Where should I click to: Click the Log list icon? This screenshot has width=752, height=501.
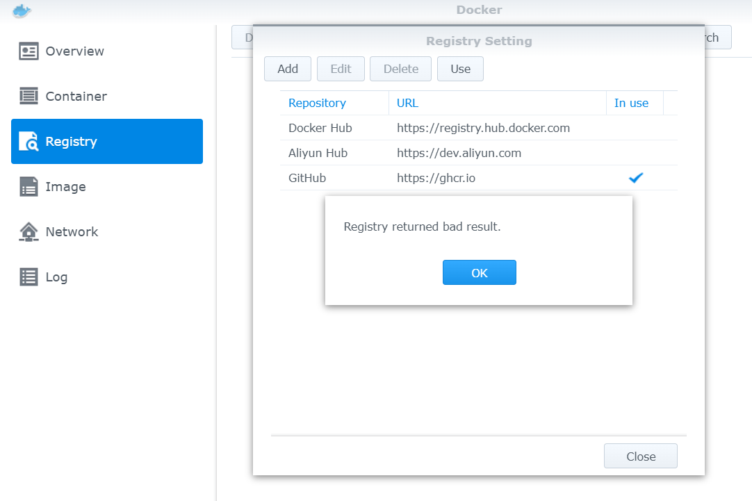(28, 277)
